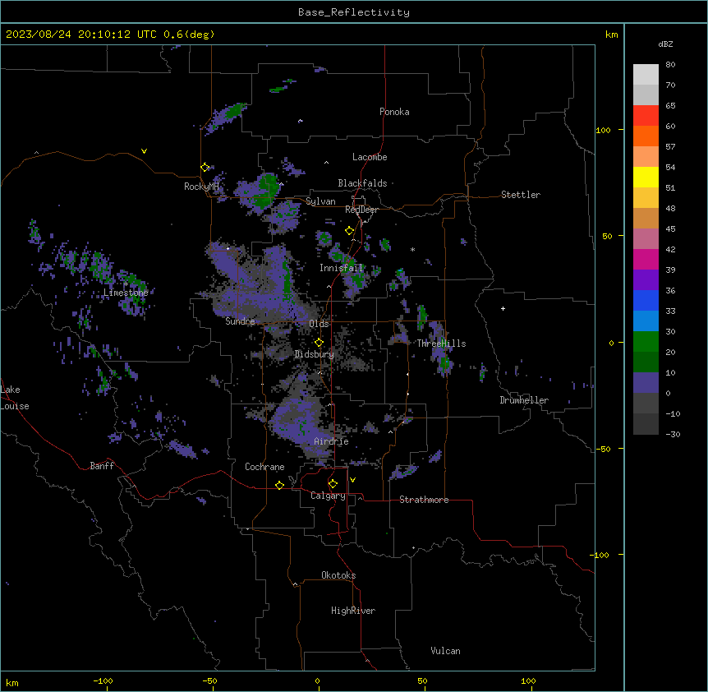This screenshot has width=708, height=692.
Task: Click the HighRiver label
Action: pos(353,611)
